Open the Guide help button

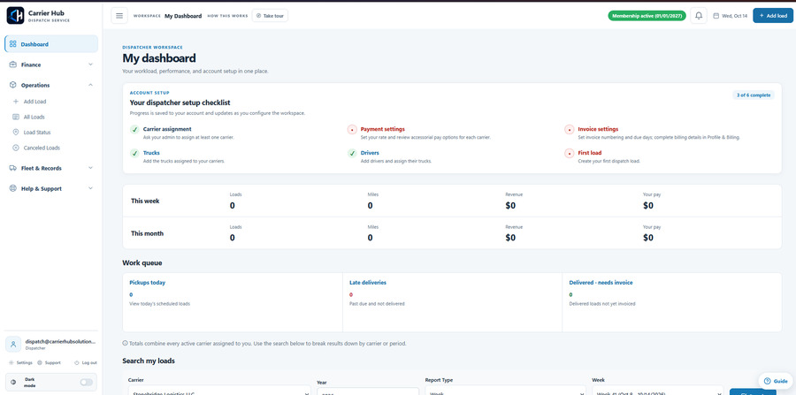(x=776, y=381)
